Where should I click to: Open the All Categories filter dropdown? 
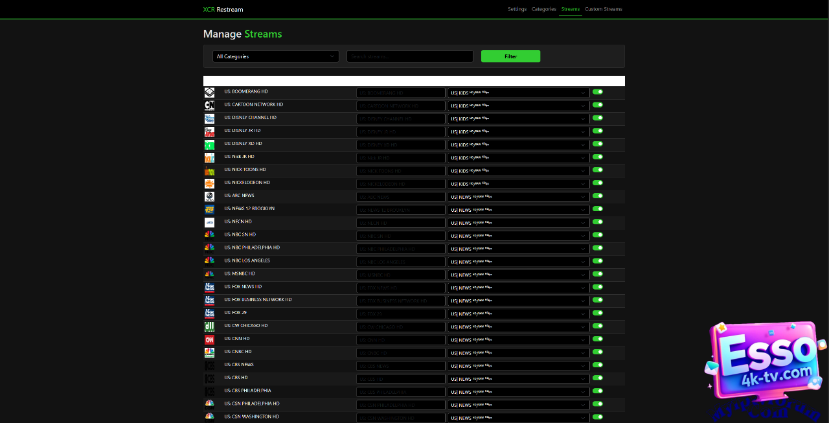tap(276, 56)
